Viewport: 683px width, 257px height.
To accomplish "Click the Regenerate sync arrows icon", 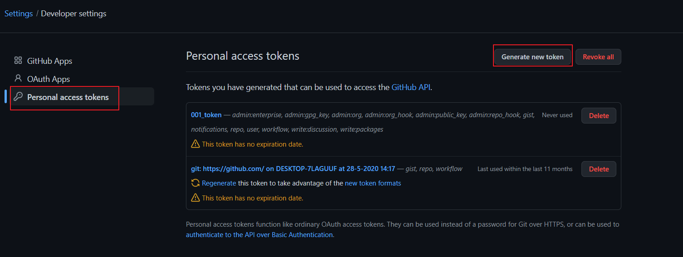I will click(195, 183).
